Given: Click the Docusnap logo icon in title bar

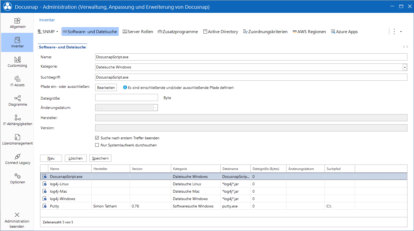Looking at the screenshot, I should (x=7, y=7).
